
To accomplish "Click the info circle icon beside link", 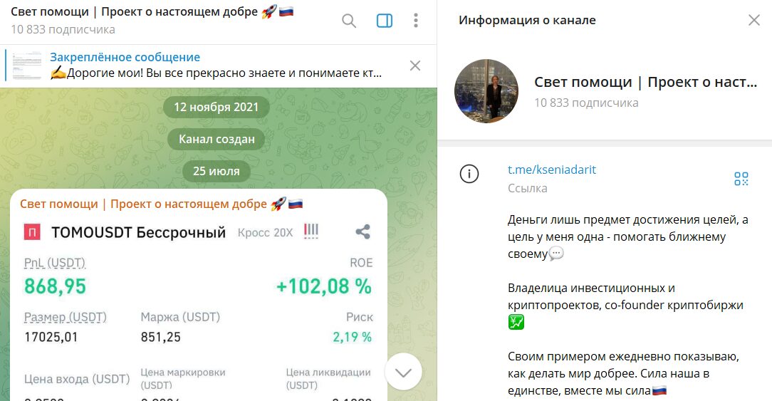I will [x=469, y=174].
